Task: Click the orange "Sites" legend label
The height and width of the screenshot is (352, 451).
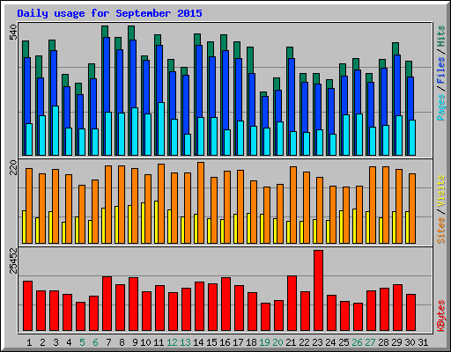Action: click(440, 231)
